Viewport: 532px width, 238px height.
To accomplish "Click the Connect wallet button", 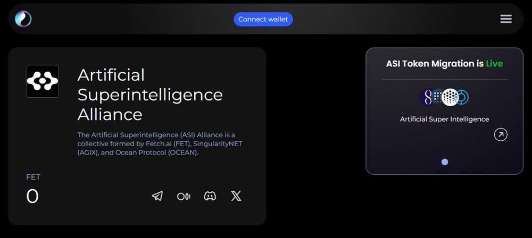I will point(263,19).
